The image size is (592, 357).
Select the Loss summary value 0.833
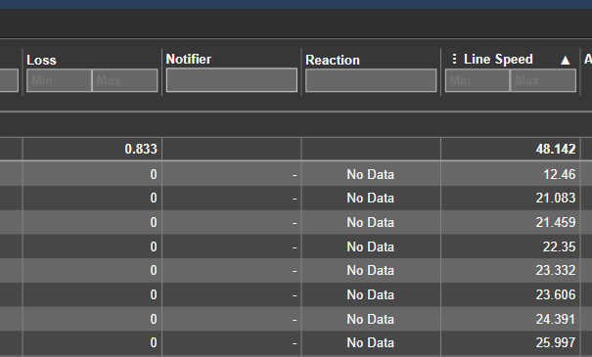click(141, 149)
